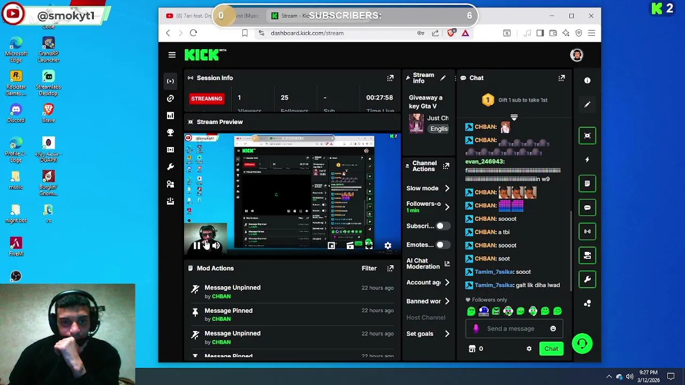Open chat settings gear icon
Screen dimensions: 685x385
(529, 349)
